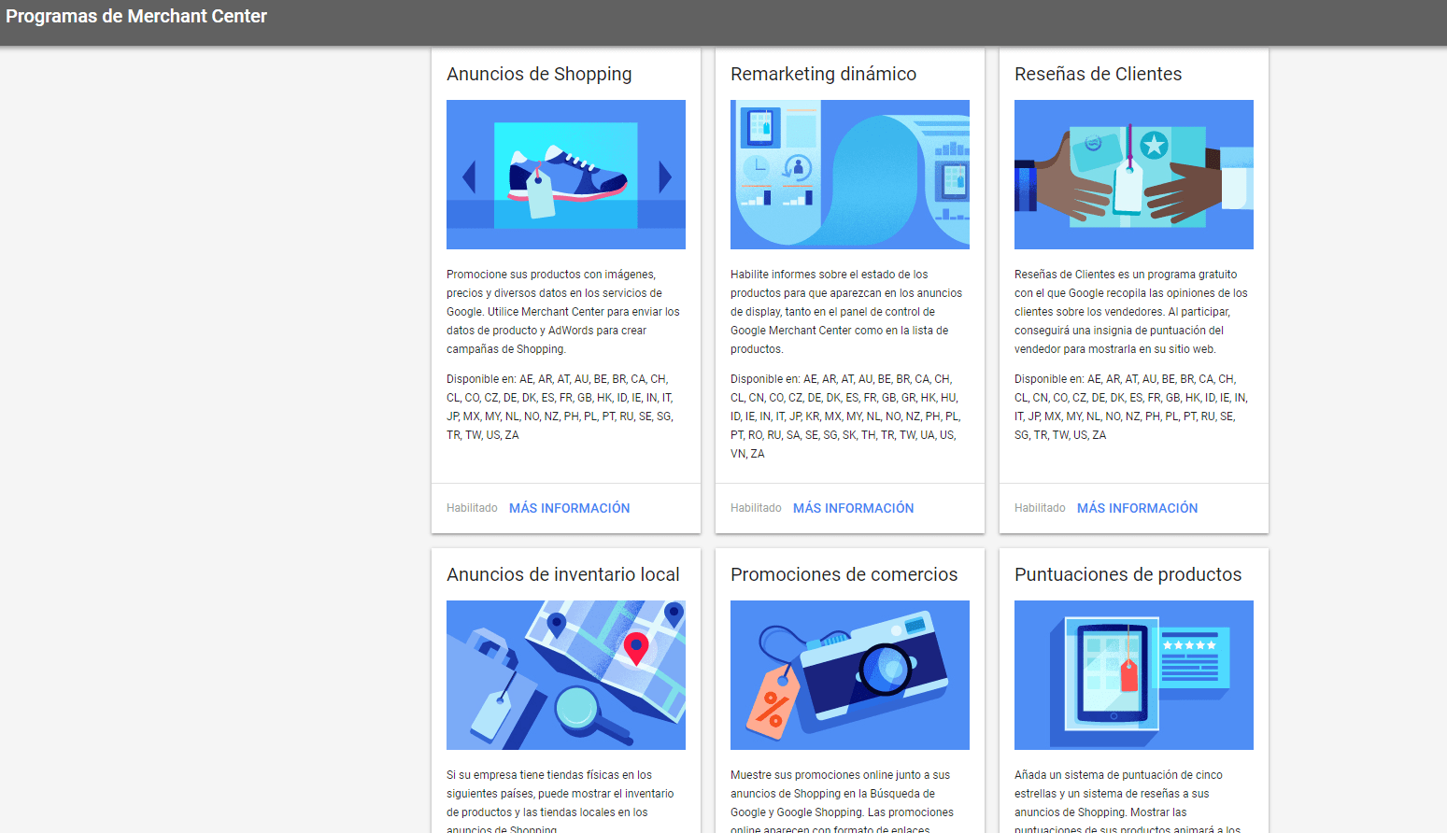Click Habilitado status on Remarketing dinámico
The image size is (1447, 833).
756,508
